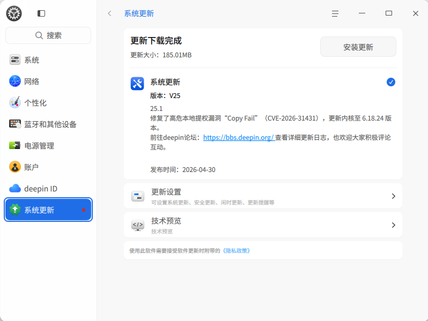
Task: Click the 电源管理 battery icon
Action: coord(14,145)
